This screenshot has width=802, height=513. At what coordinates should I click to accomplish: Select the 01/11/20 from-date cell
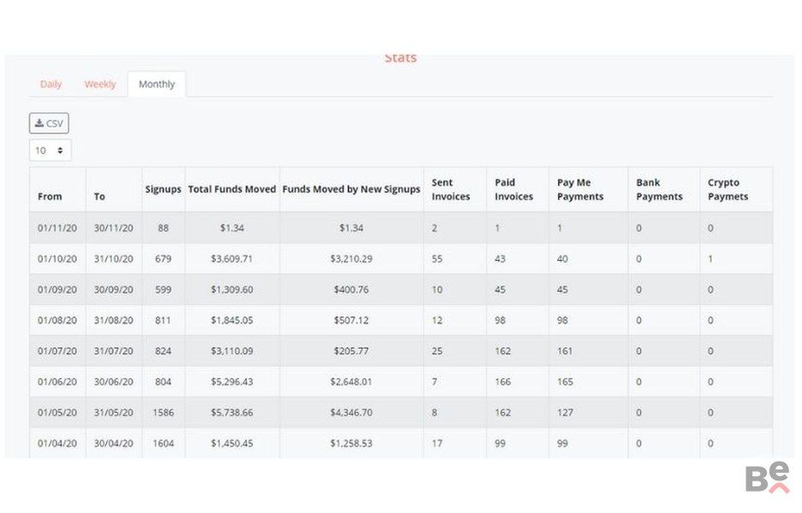click(x=57, y=228)
